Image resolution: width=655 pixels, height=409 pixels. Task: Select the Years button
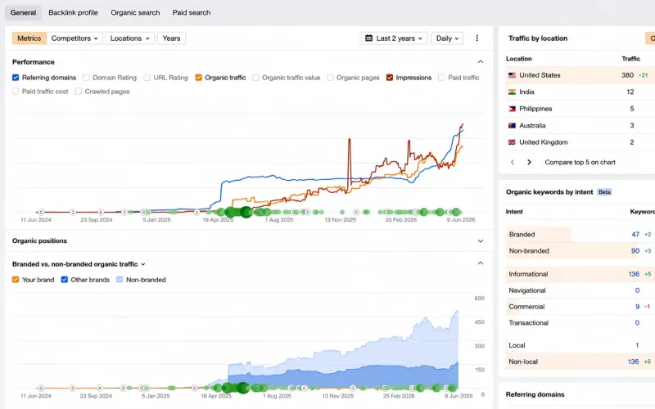pos(171,38)
